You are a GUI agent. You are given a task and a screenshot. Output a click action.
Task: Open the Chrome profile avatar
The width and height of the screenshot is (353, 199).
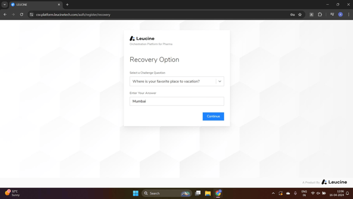(x=340, y=14)
